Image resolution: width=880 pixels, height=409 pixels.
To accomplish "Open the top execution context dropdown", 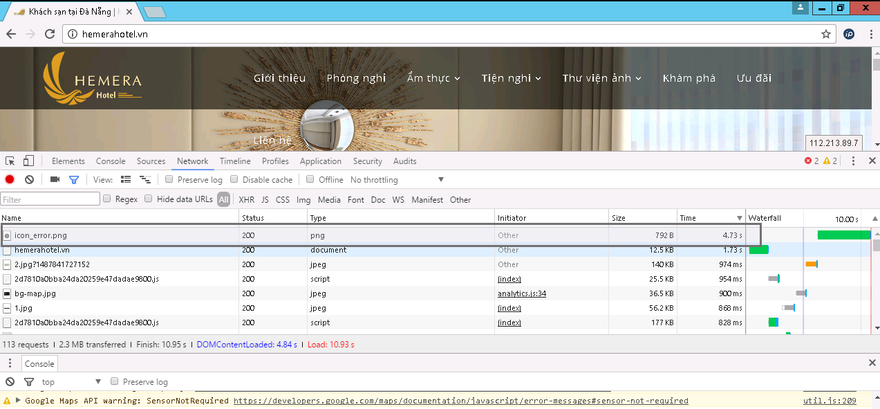I will point(71,382).
